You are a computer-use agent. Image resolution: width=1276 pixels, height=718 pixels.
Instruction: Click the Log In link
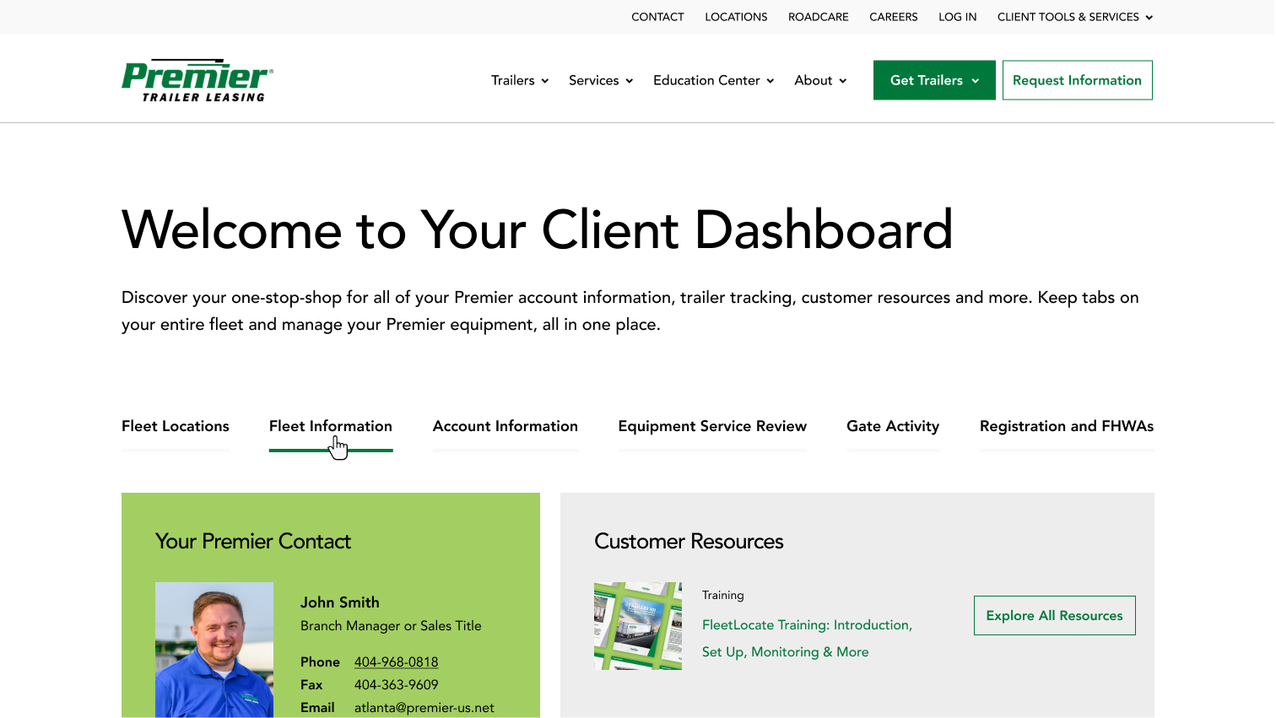(x=958, y=17)
